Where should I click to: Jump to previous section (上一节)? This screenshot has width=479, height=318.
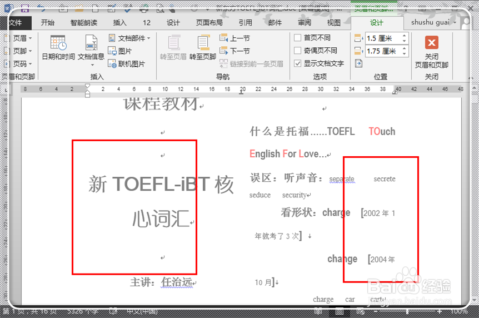pyautogui.click(x=234, y=38)
